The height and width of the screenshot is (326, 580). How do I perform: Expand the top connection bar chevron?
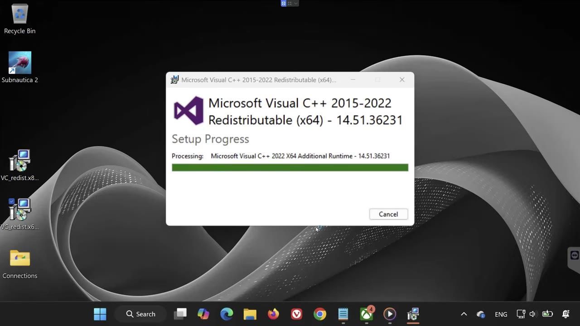point(296,3)
